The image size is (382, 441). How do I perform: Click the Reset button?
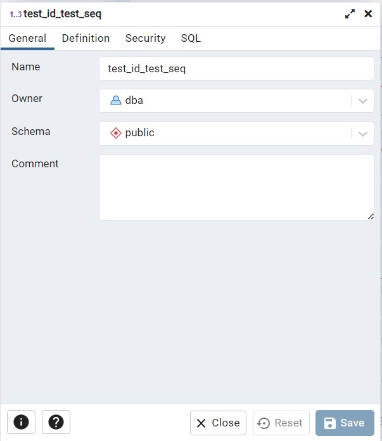click(281, 423)
